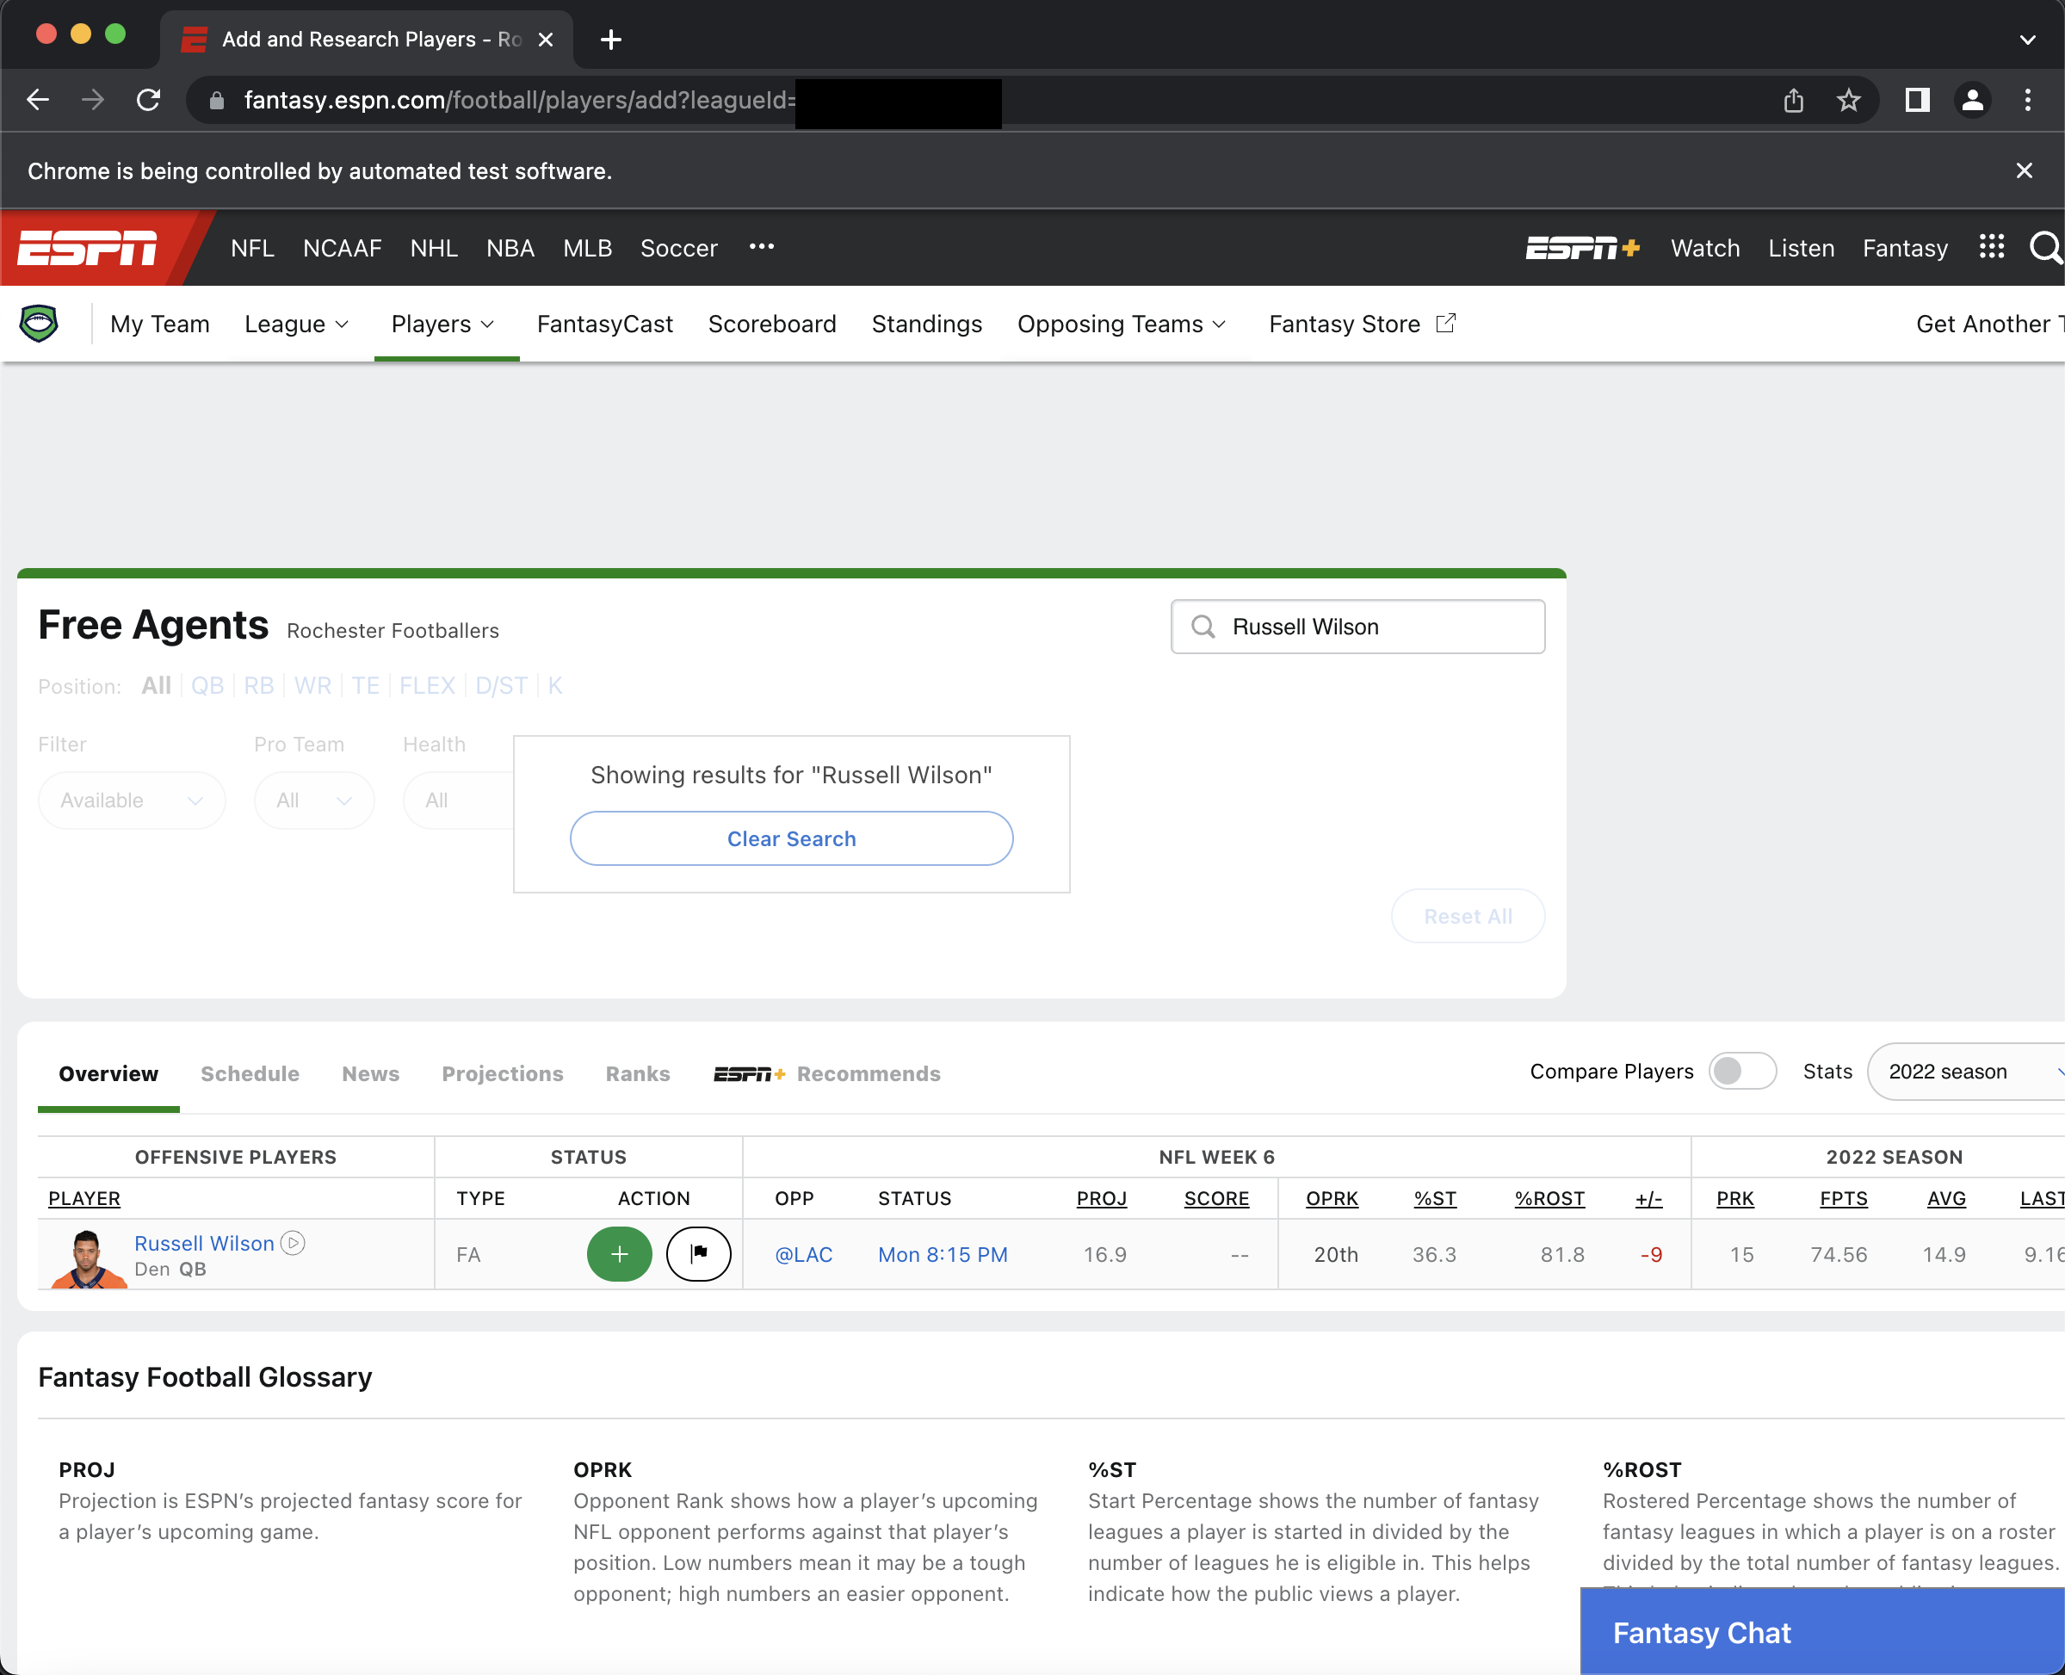Click the share page icon

coord(1793,99)
